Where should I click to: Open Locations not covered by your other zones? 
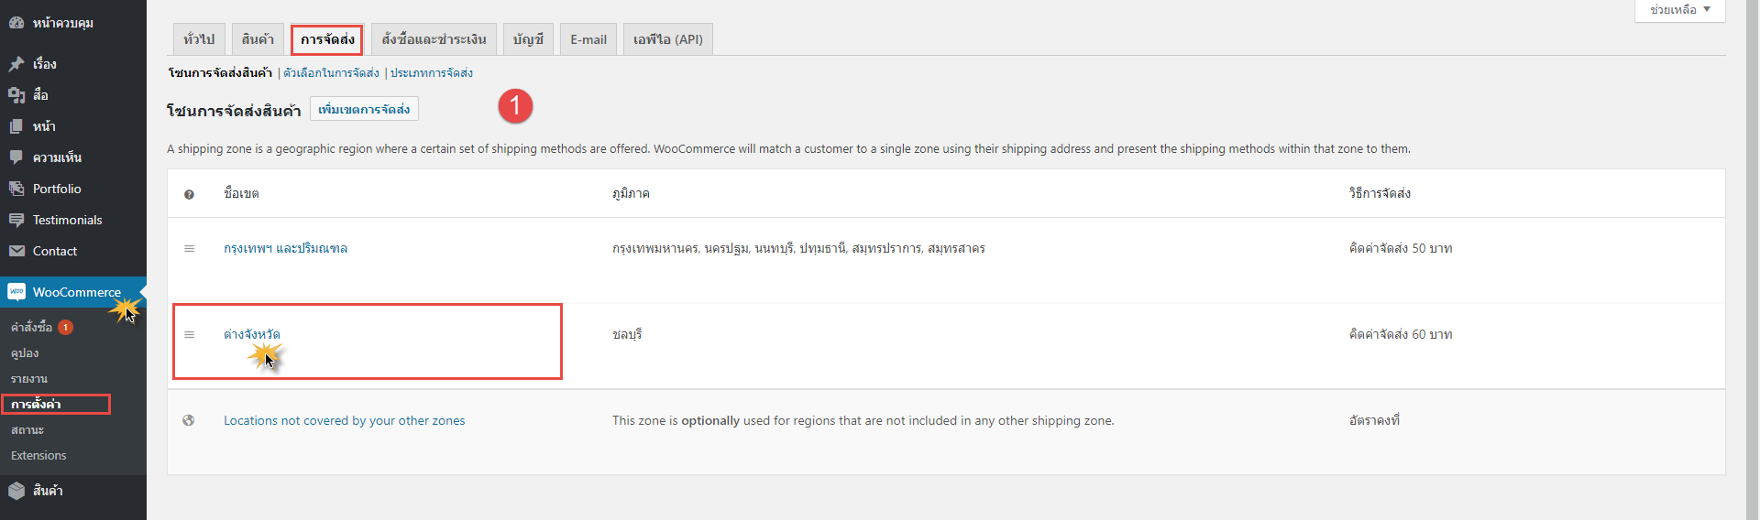click(x=345, y=420)
